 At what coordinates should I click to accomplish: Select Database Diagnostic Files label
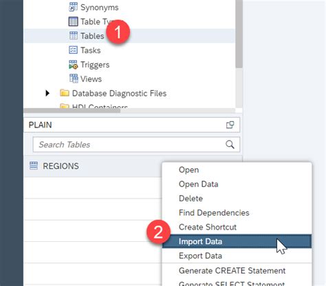(x=119, y=93)
